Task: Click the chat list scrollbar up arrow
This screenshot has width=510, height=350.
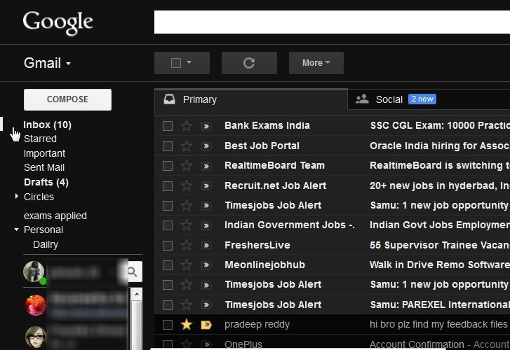Action: (x=137, y=294)
